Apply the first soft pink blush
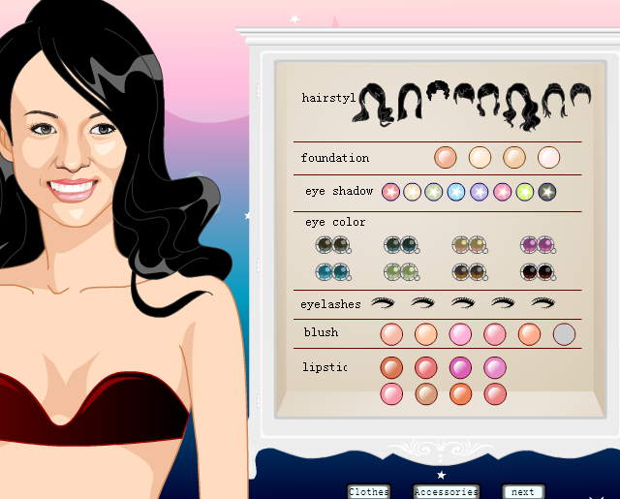This screenshot has height=499, width=620. point(391,334)
